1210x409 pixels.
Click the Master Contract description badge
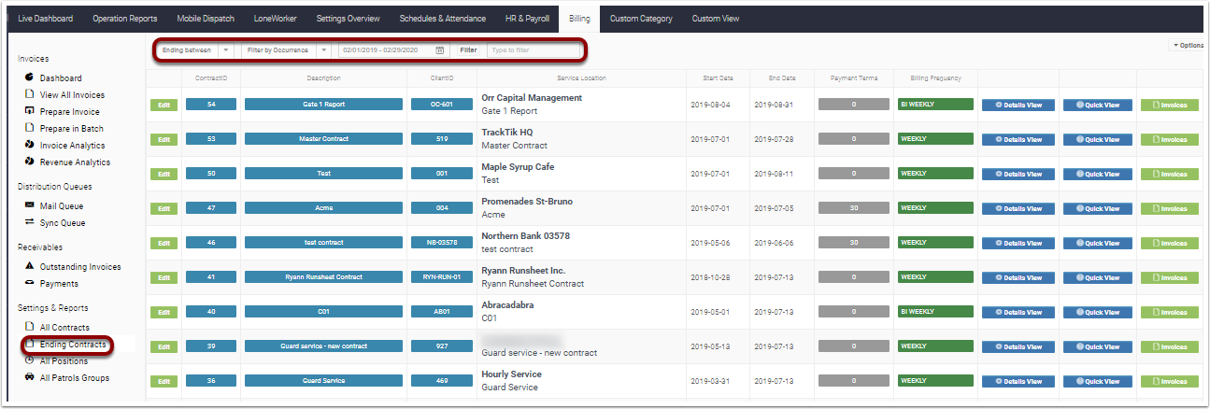click(323, 139)
